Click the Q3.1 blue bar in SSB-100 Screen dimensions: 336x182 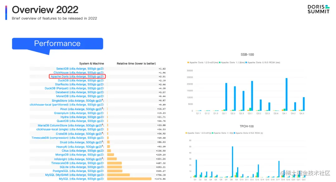point(252,96)
